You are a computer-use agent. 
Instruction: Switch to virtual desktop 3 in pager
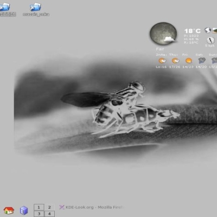[x=39, y=214]
